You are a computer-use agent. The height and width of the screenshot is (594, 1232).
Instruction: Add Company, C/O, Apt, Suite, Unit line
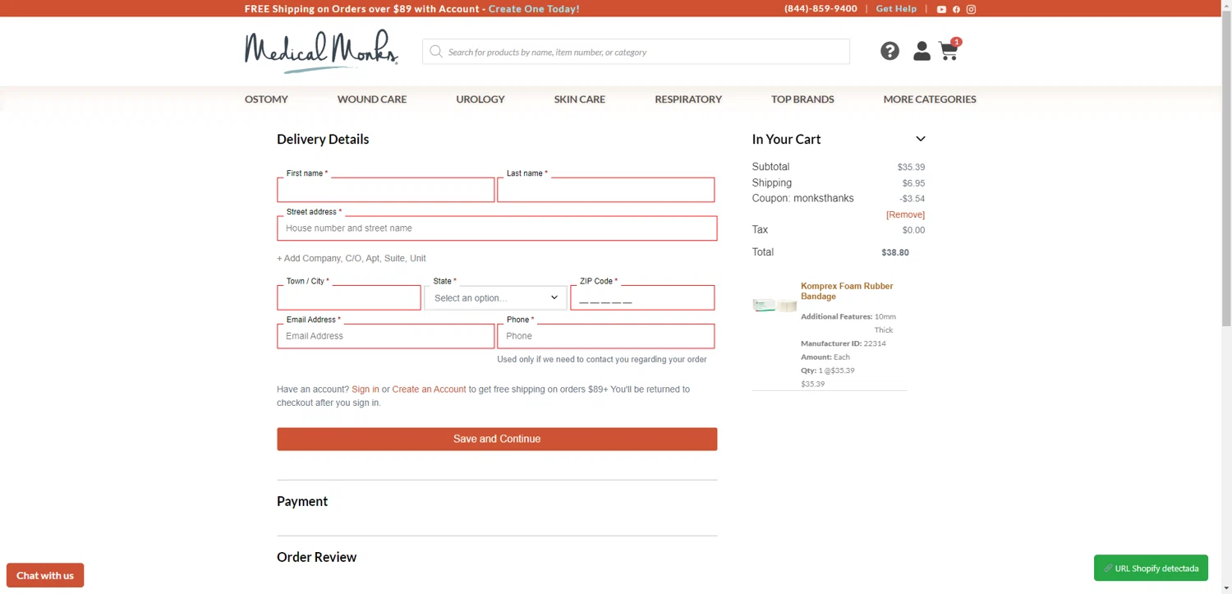pos(352,258)
